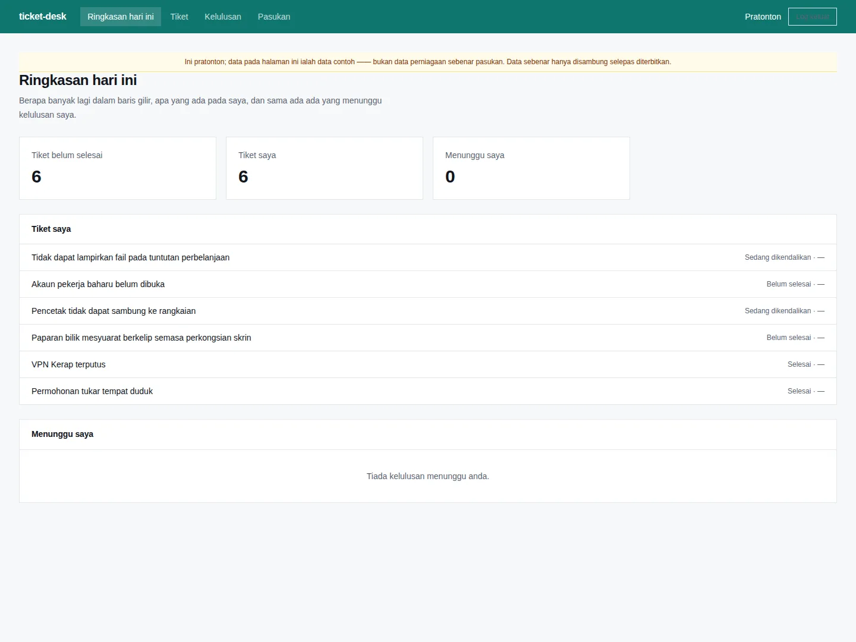Click Belum selesai status of Paparan bilik ticket
The width and height of the screenshot is (856, 642).
pyautogui.click(x=795, y=338)
